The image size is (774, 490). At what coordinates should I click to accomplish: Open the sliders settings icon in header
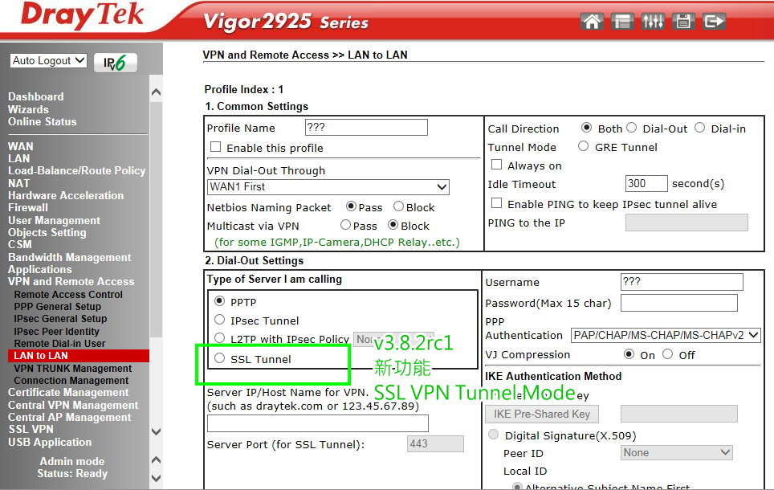pyautogui.click(x=653, y=21)
